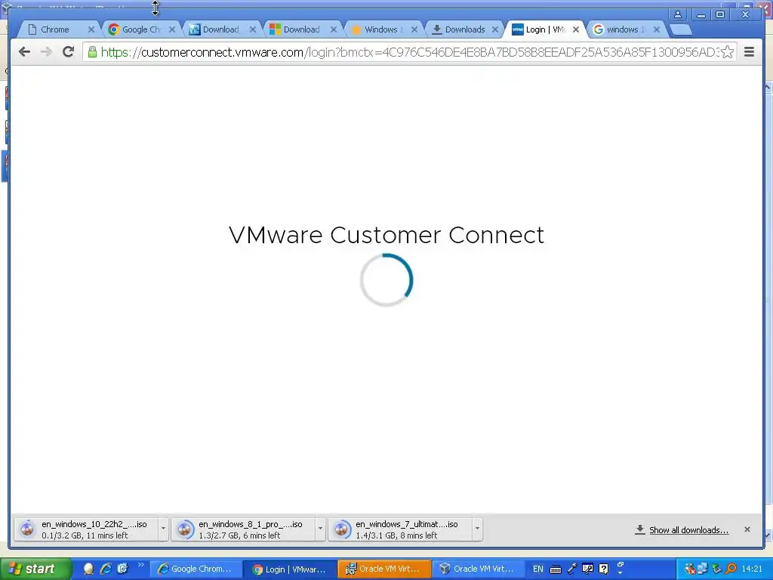
Task: Switch to the Windows tab with star icon
Action: pos(382,29)
